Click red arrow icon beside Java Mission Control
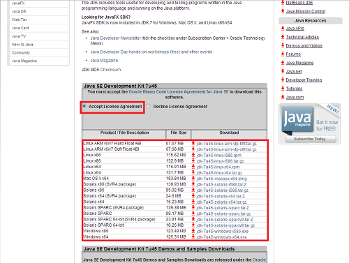 (283, 11)
